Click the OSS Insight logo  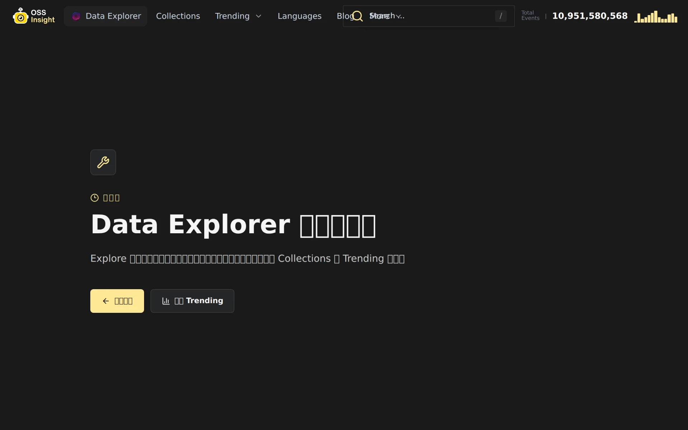[x=34, y=16]
